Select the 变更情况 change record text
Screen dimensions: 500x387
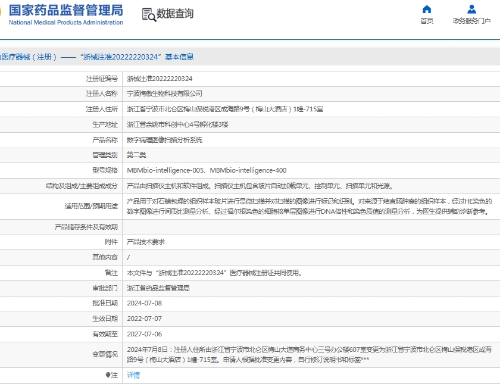click(310, 354)
